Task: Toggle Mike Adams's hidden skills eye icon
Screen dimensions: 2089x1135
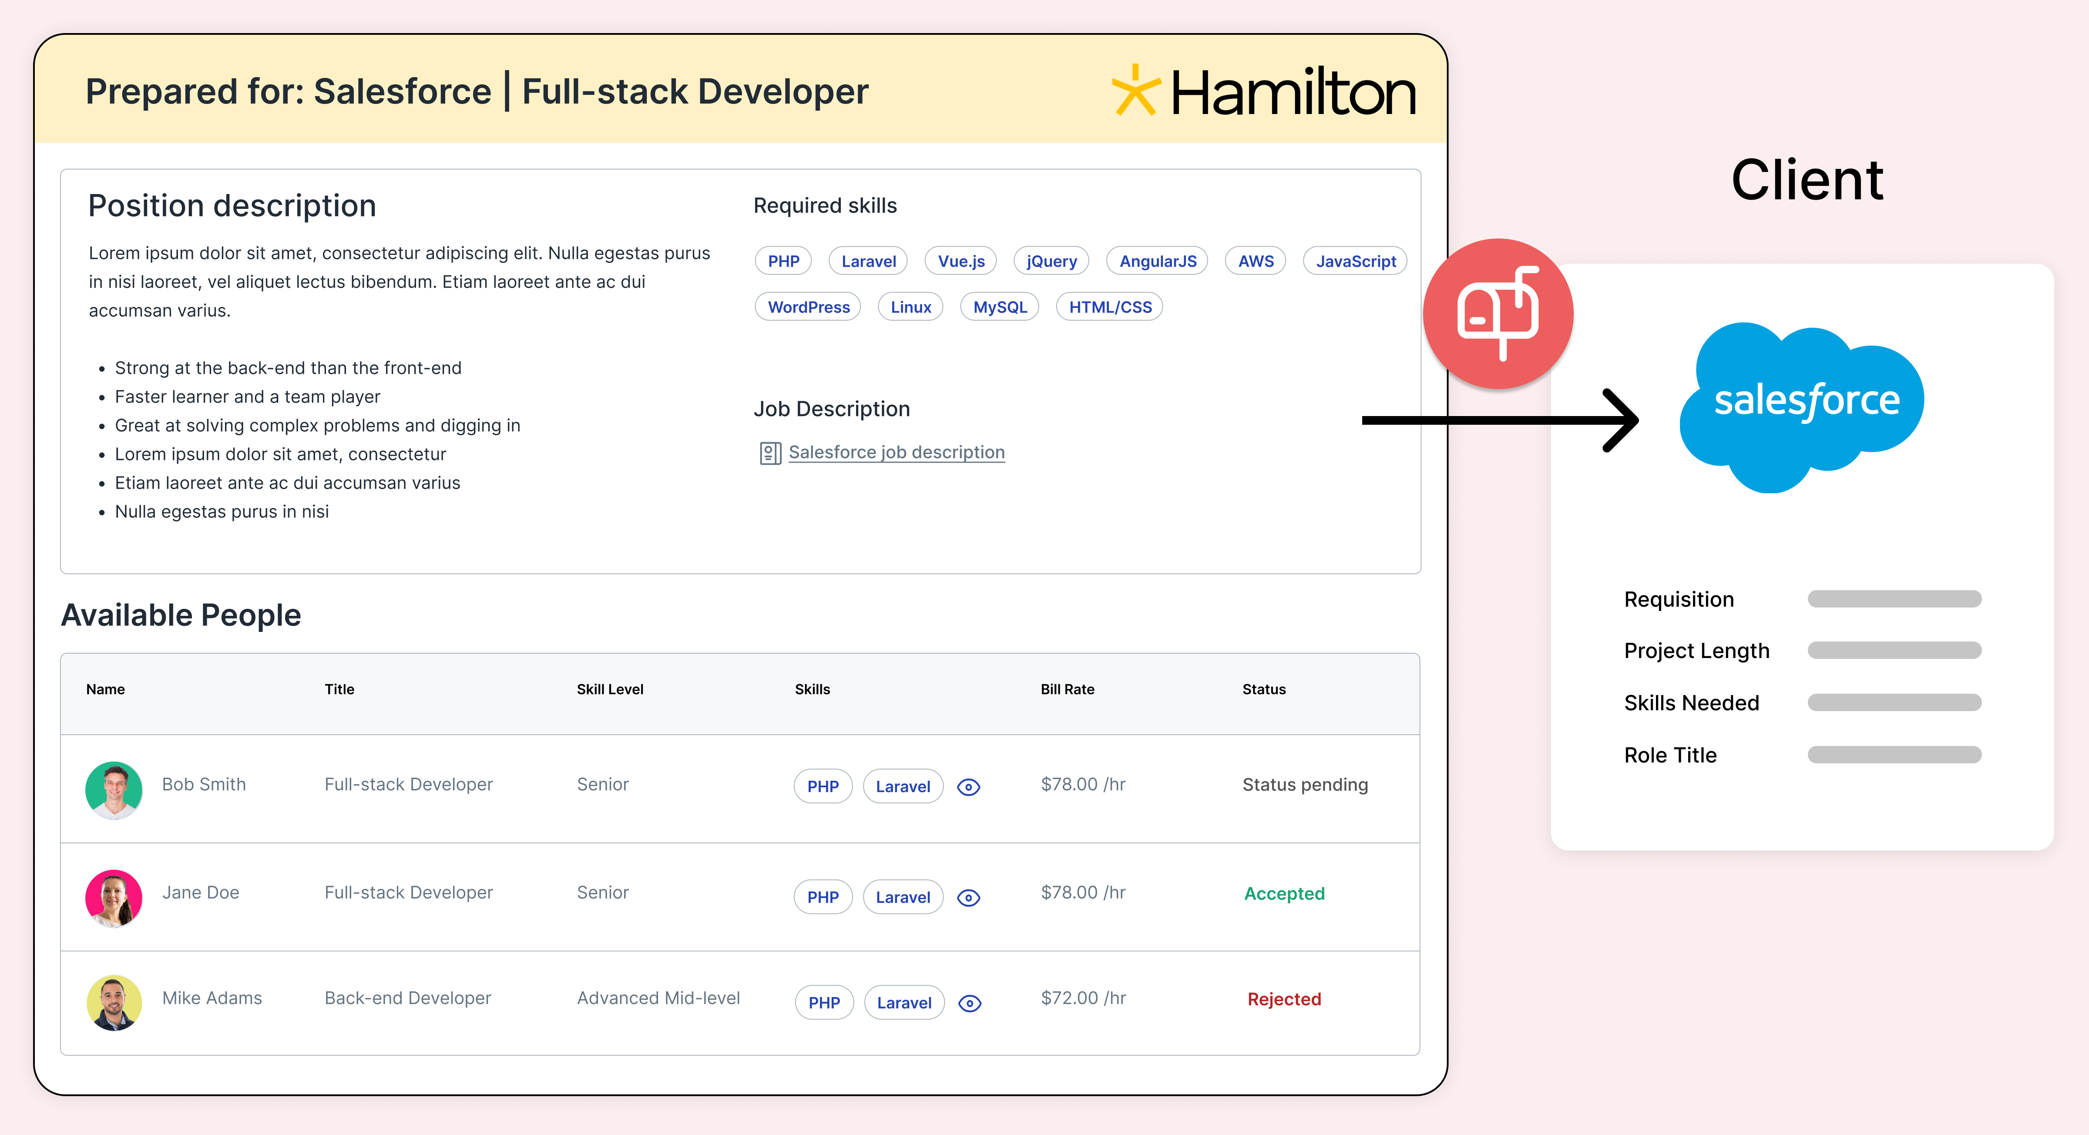Action: [970, 1003]
